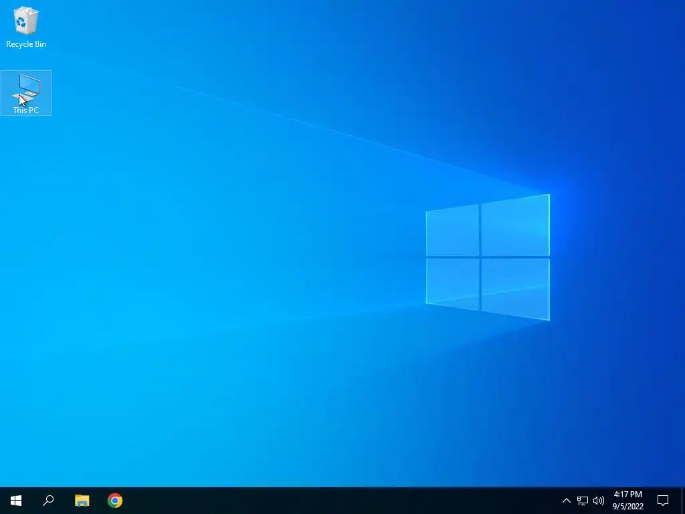685x514 pixels.
Task: Select the Recycle Bin desktop icon
Action: pyautogui.click(x=26, y=27)
